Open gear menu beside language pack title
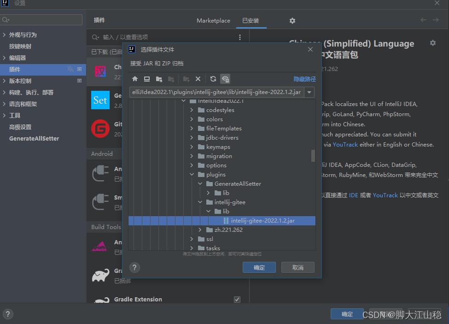Viewport: 449px width, 324px height. (x=433, y=43)
